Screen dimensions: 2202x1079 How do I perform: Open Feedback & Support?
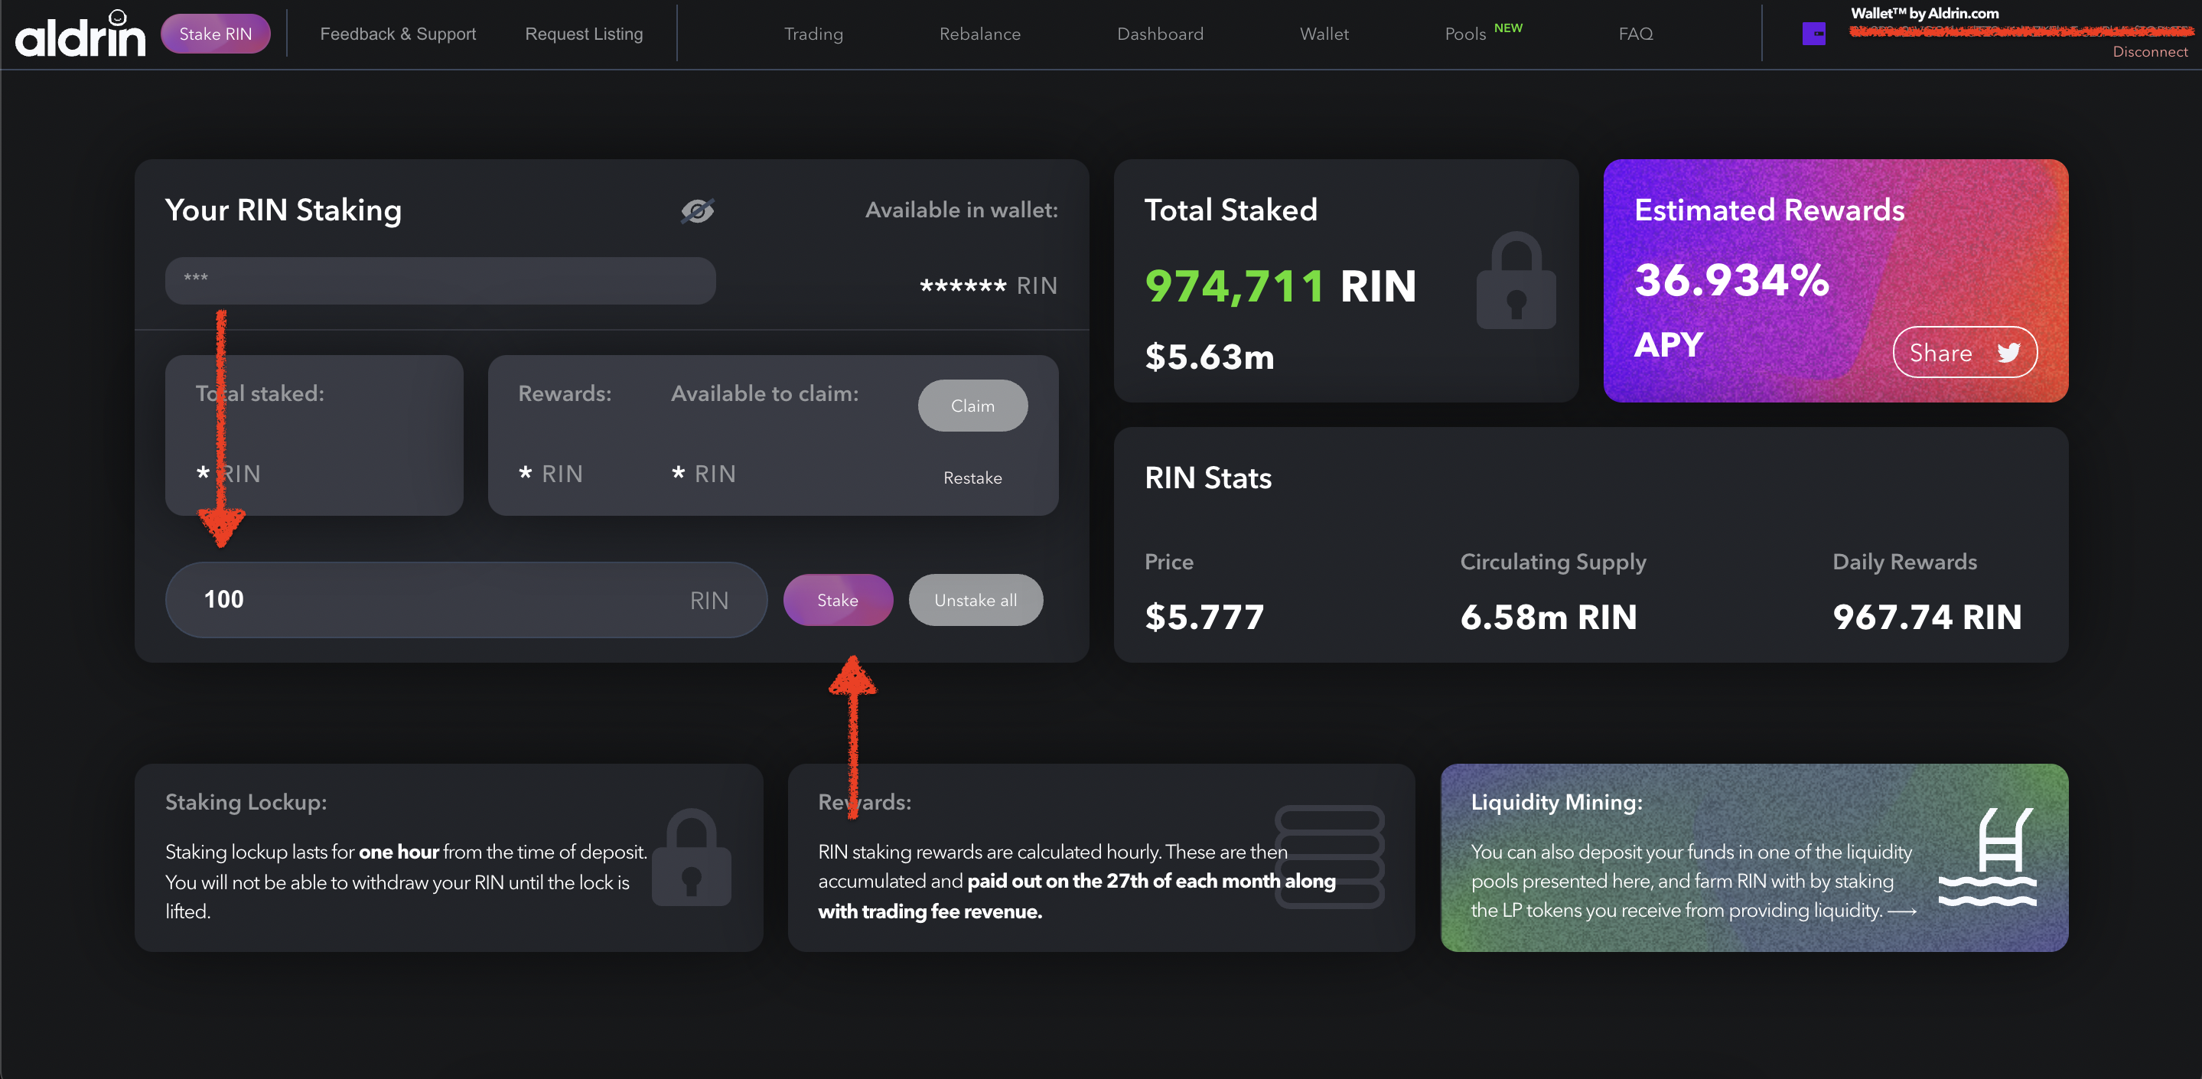pos(398,34)
